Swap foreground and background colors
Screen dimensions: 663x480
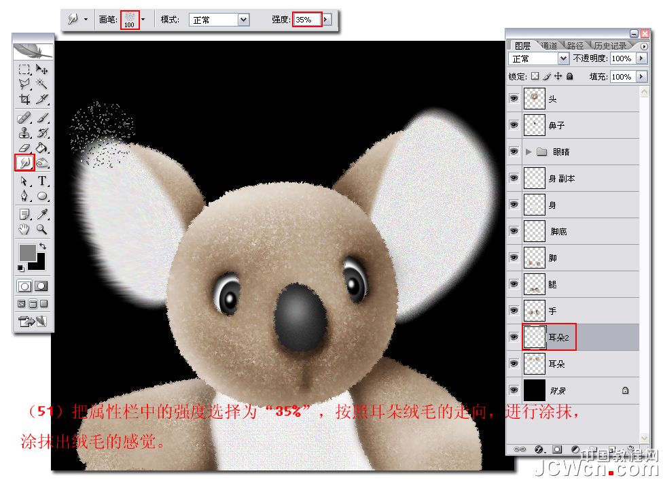(x=42, y=246)
